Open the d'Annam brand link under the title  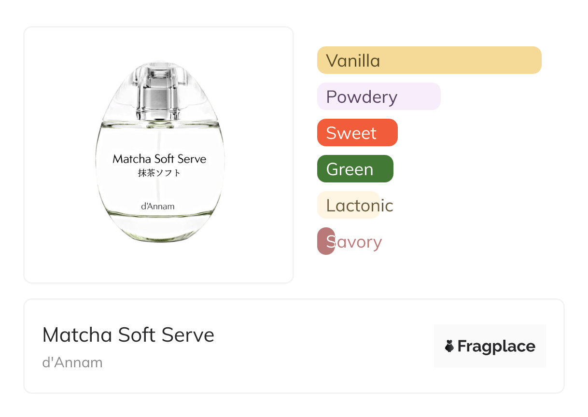click(72, 362)
